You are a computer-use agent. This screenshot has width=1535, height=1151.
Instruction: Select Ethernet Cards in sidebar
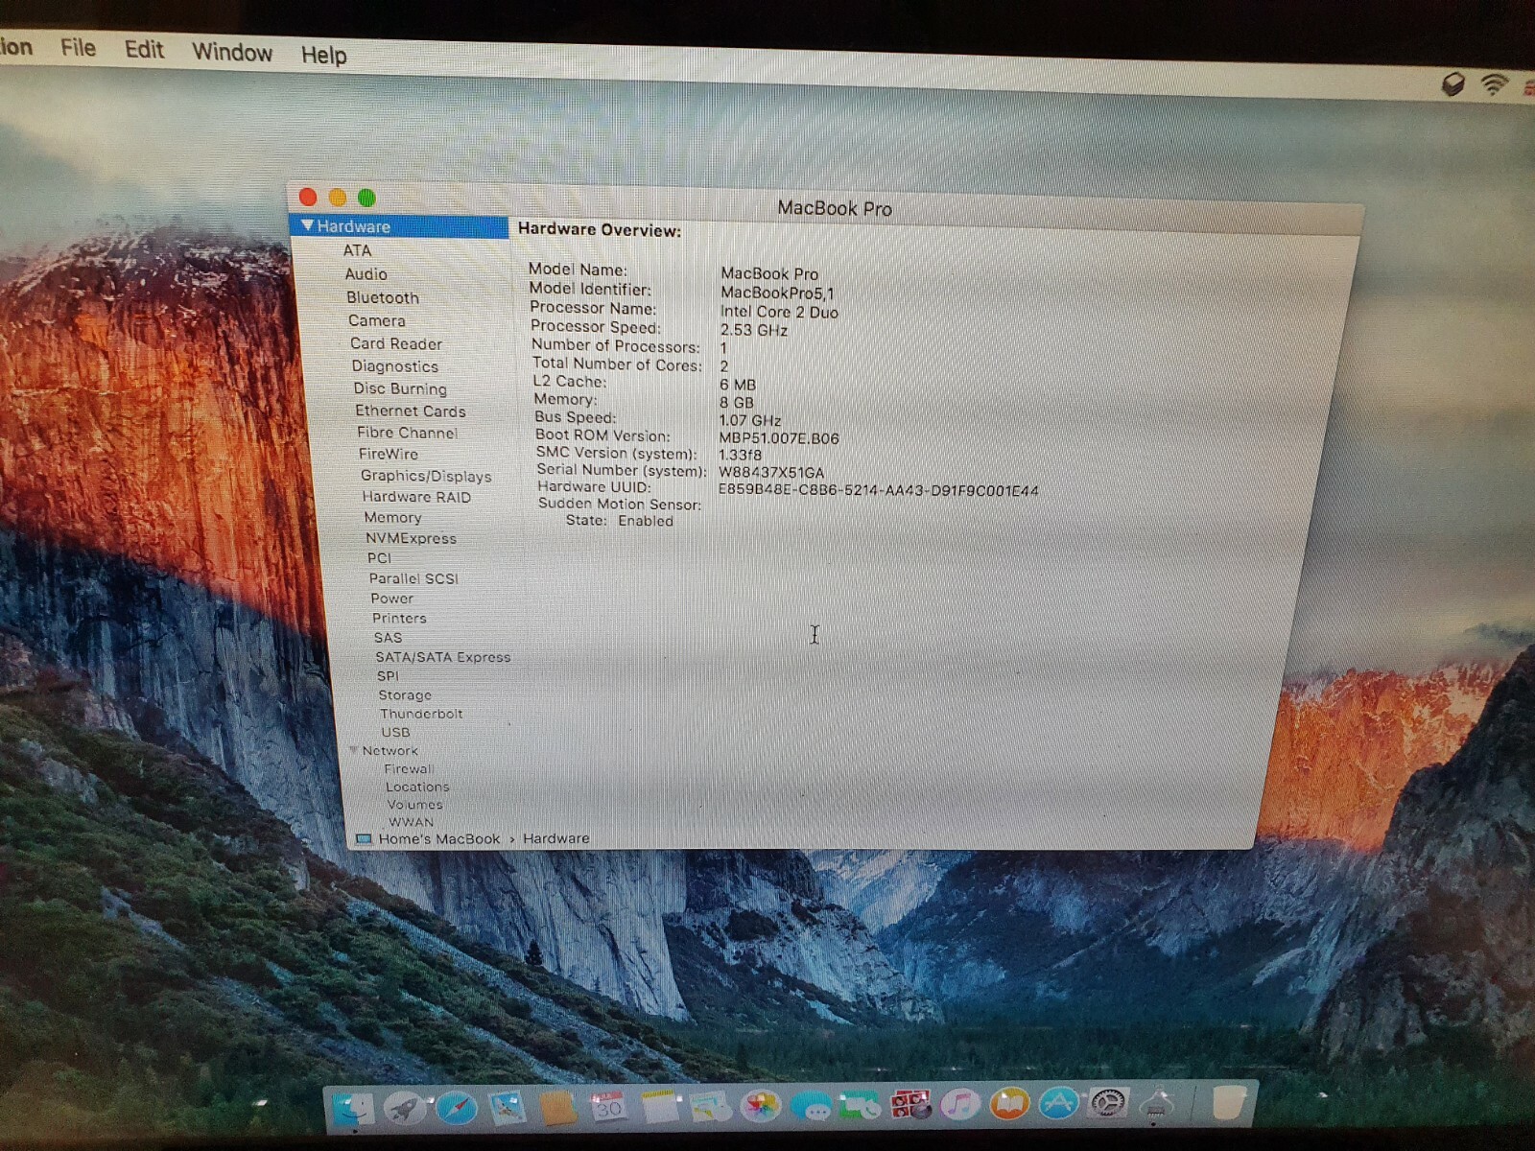(411, 411)
